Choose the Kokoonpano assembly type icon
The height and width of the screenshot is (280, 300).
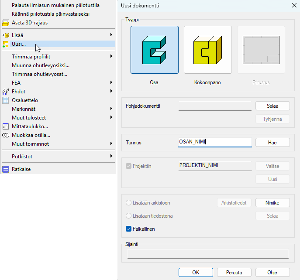(x=207, y=50)
